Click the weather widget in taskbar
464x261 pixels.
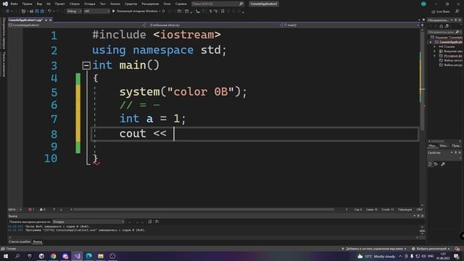coord(376,256)
